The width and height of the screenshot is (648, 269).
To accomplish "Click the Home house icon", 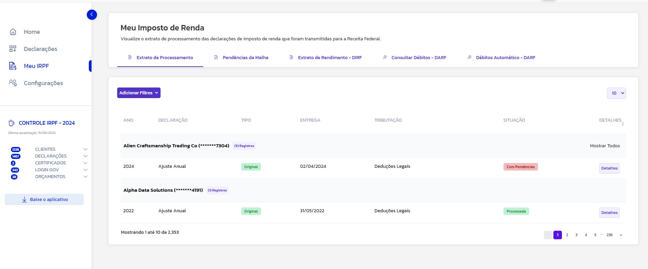I will pyautogui.click(x=13, y=32).
